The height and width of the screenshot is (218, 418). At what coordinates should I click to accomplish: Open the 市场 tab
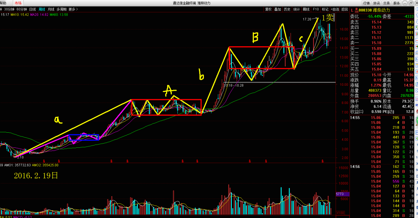[18, 3]
